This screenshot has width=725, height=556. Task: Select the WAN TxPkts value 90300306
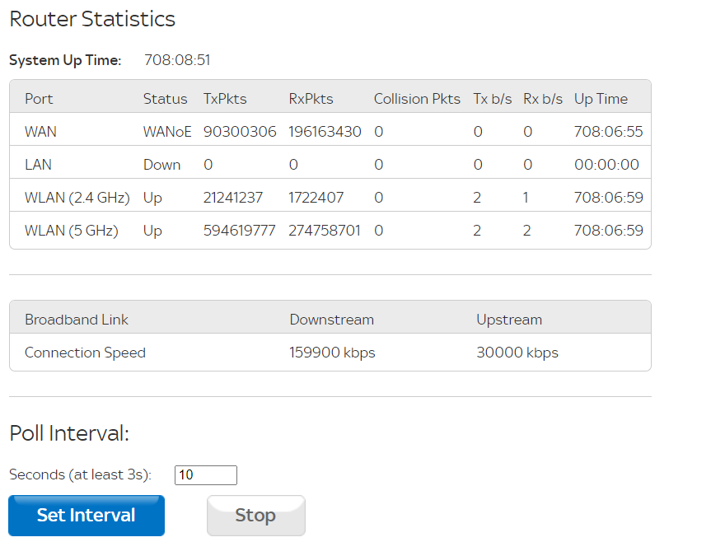coord(240,132)
